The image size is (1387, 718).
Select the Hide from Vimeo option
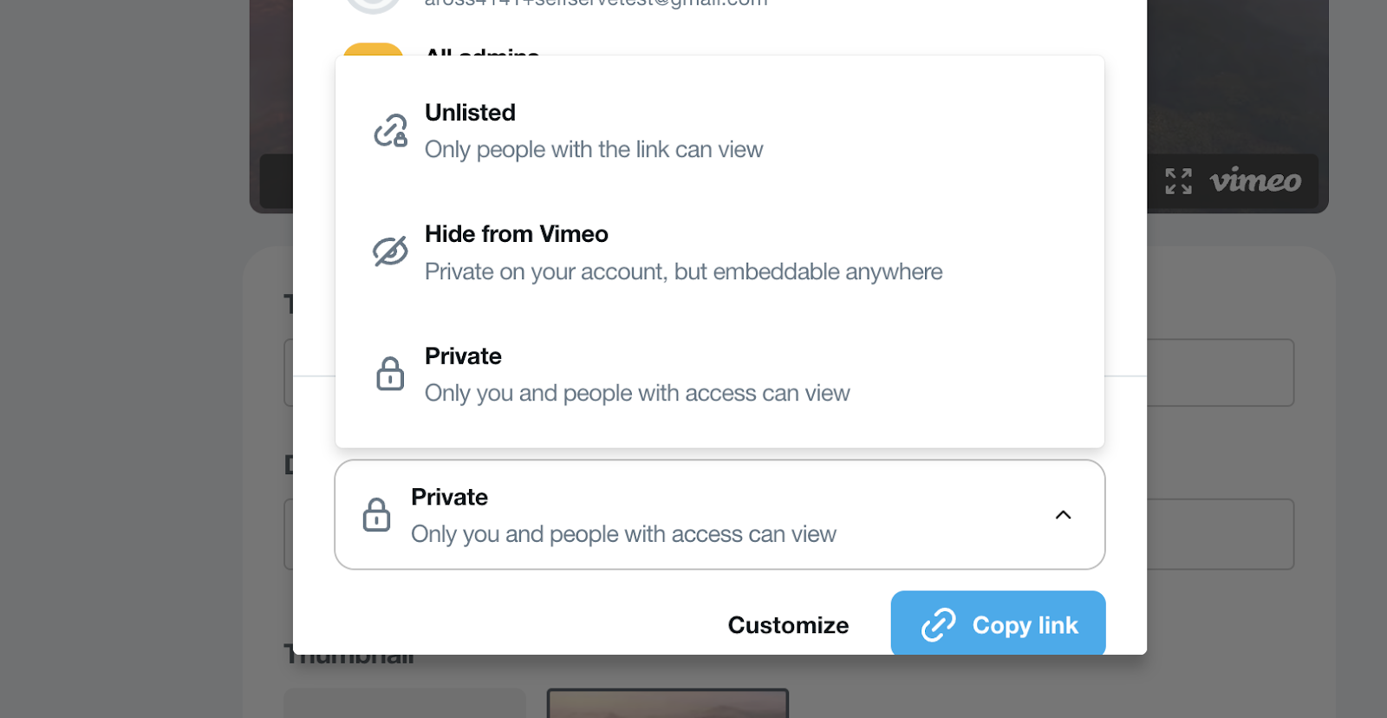click(x=682, y=252)
